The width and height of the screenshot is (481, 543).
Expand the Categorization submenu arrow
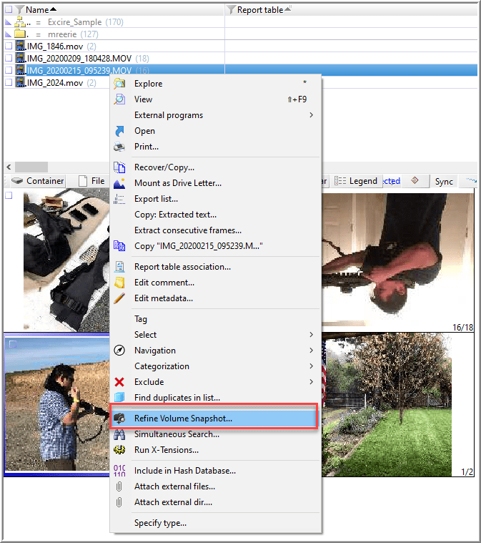311,366
